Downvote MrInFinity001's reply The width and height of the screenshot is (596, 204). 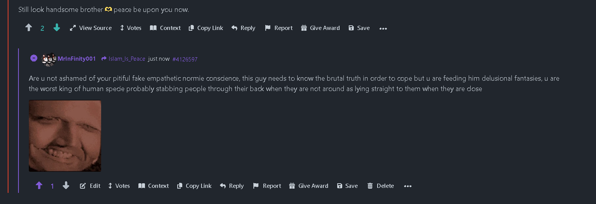[x=66, y=186]
